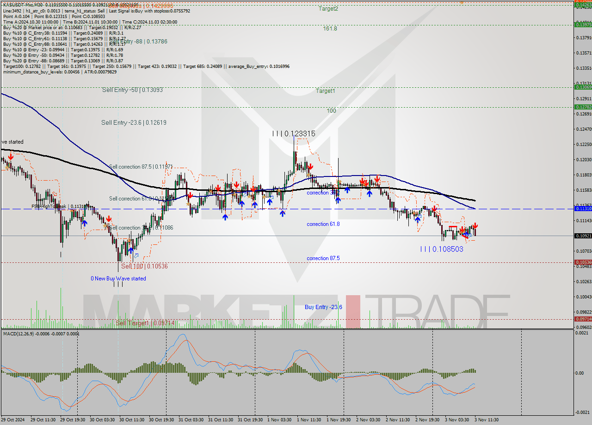Click the MACD(12,26,9) indicator title
The image size is (592, 425).
[x=41, y=334]
